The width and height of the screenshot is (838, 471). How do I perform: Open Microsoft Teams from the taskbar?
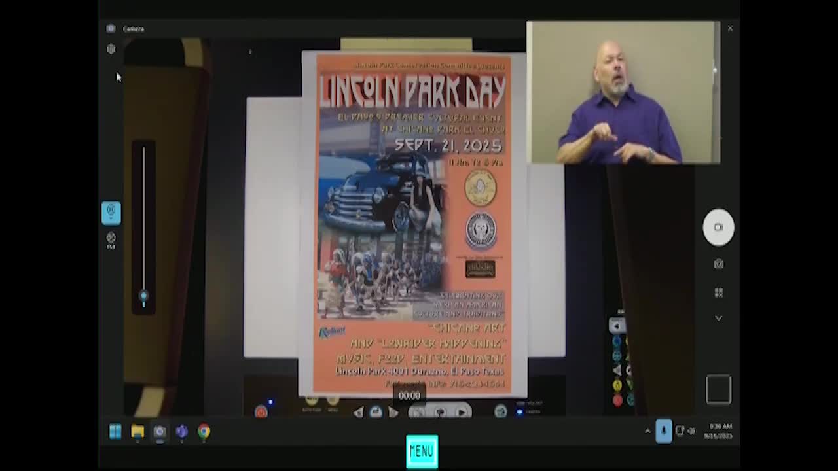181,431
